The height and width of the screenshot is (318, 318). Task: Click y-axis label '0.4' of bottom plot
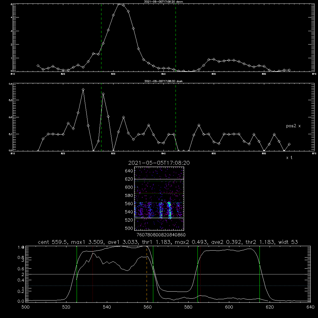(21, 280)
